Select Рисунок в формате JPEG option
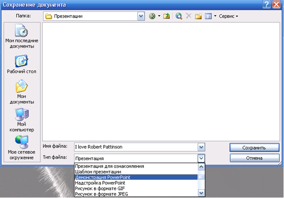The image size is (284, 198). pyautogui.click(x=136, y=194)
